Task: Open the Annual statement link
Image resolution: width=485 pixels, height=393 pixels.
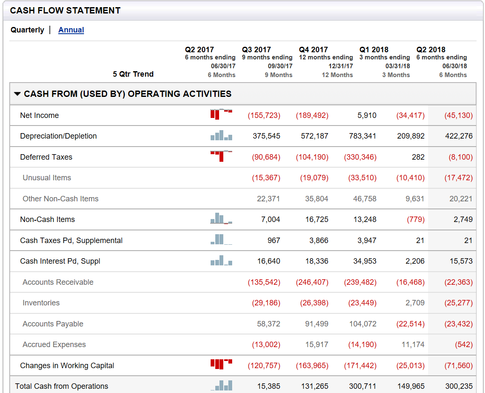Action: (71, 30)
